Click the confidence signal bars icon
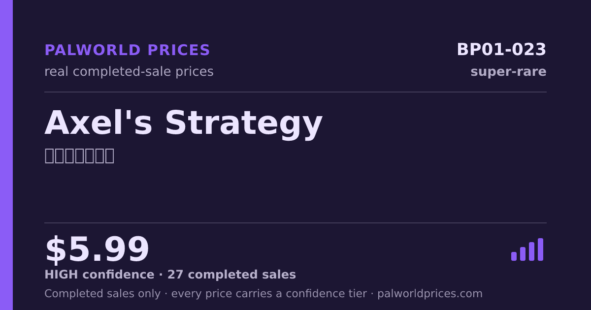 click(x=527, y=249)
